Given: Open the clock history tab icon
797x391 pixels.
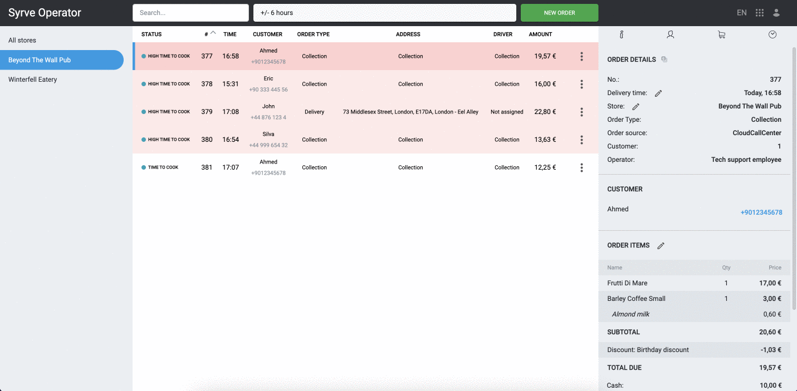Looking at the screenshot, I should [772, 34].
